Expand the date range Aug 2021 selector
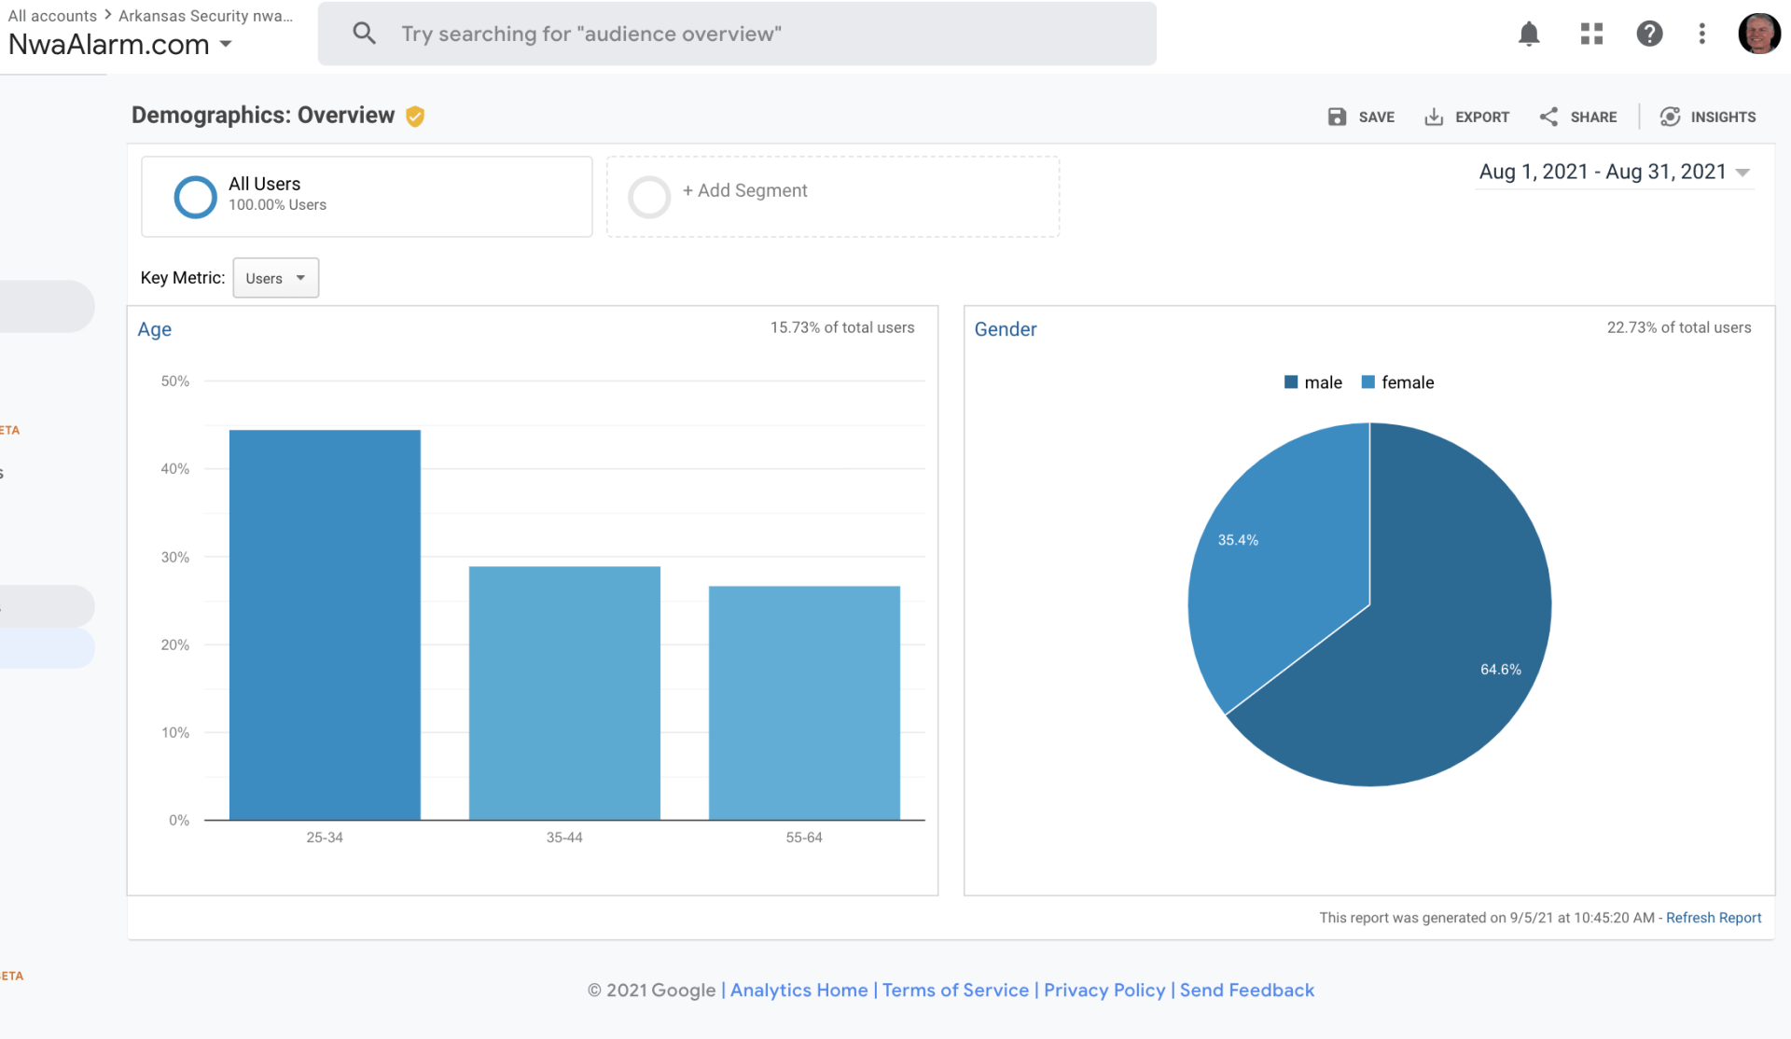Screen dimensions: 1791x1039 tap(1742, 173)
